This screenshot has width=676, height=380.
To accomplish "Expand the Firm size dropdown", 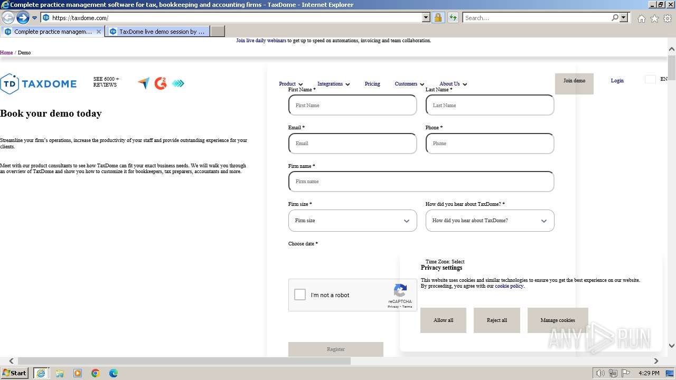I will coord(352,221).
